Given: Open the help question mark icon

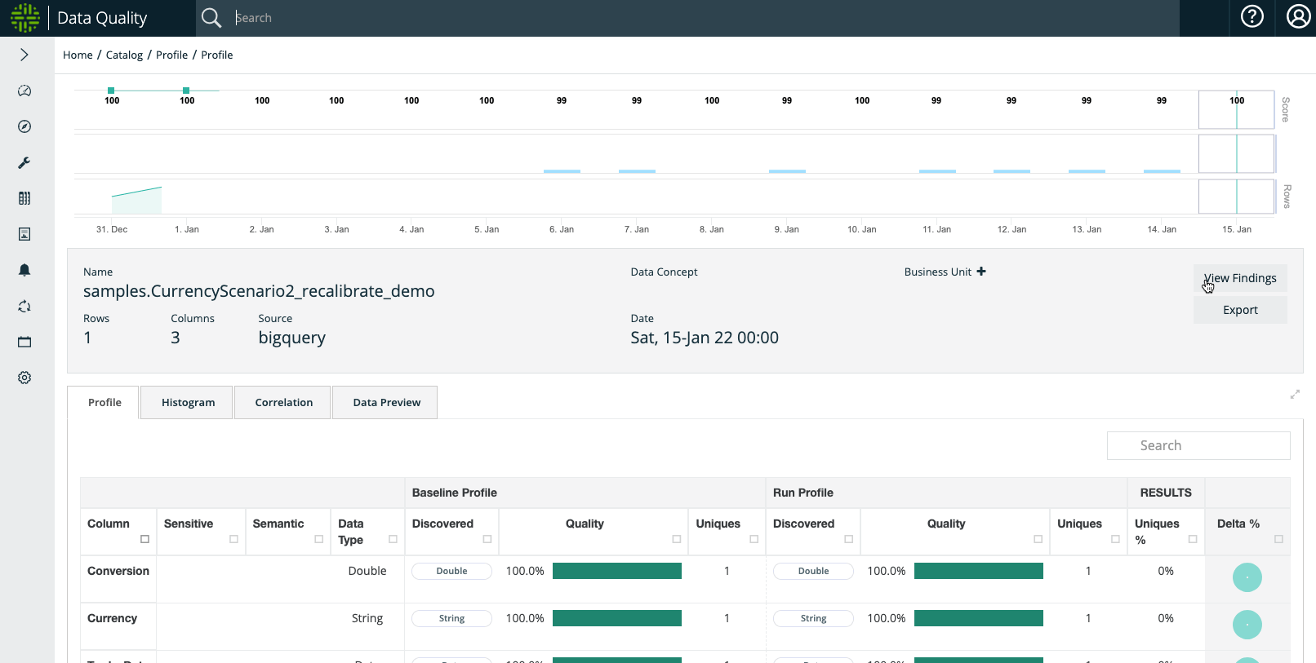Looking at the screenshot, I should pyautogui.click(x=1252, y=17).
